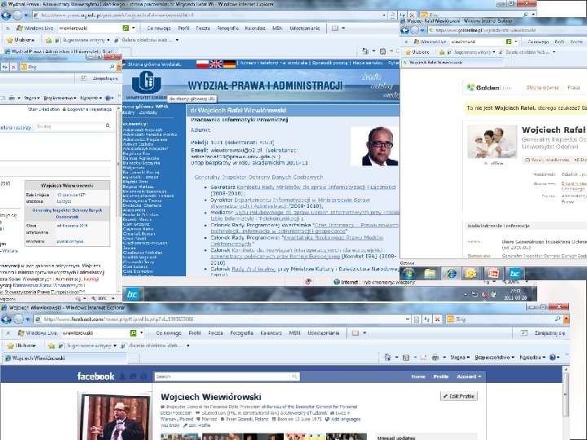Expand Sugerowane witryny in Facebook window
Image resolution: width=587 pixels, height=440 pixels.
88,345
